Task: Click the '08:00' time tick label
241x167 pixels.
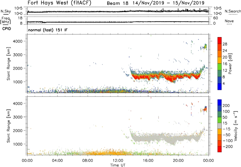Action: 88,161
